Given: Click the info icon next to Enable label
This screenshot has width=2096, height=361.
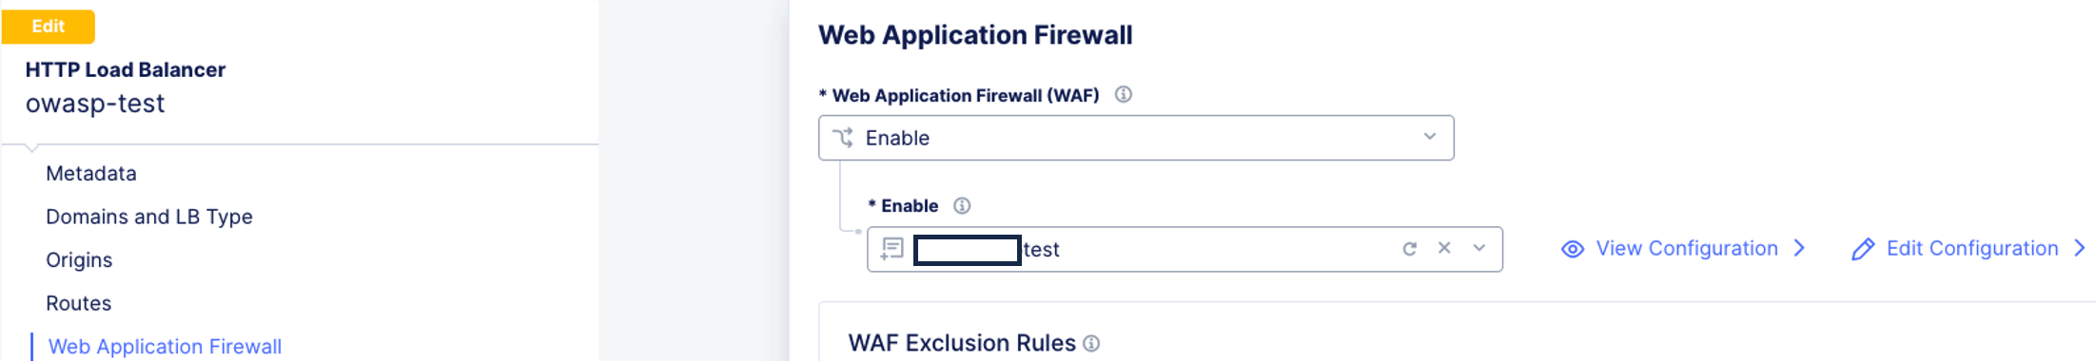Looking at the screenshot, I should pos(962,205).
